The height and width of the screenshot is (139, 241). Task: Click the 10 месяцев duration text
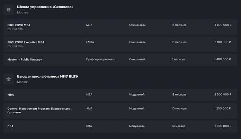coord(179,109)
